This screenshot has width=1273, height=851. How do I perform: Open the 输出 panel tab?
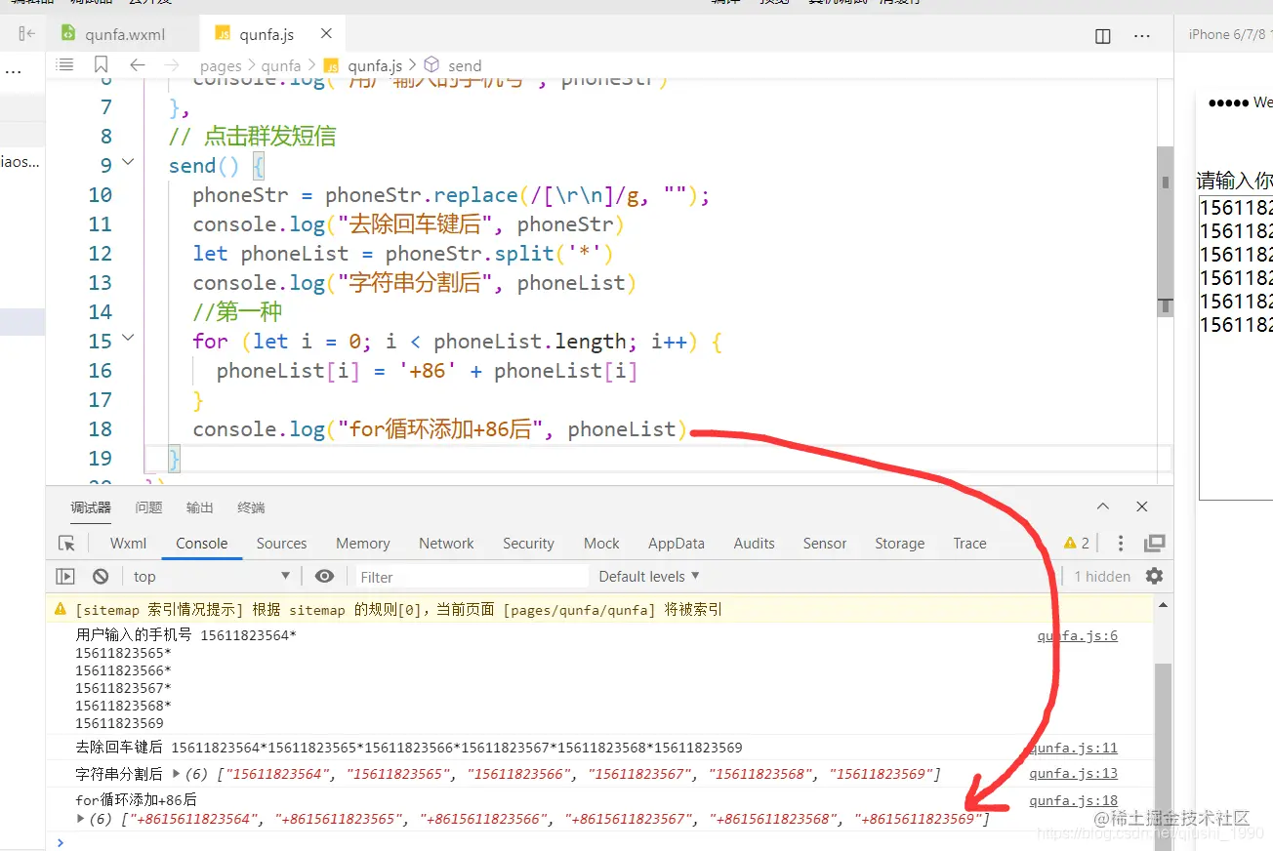click(200, 507)
